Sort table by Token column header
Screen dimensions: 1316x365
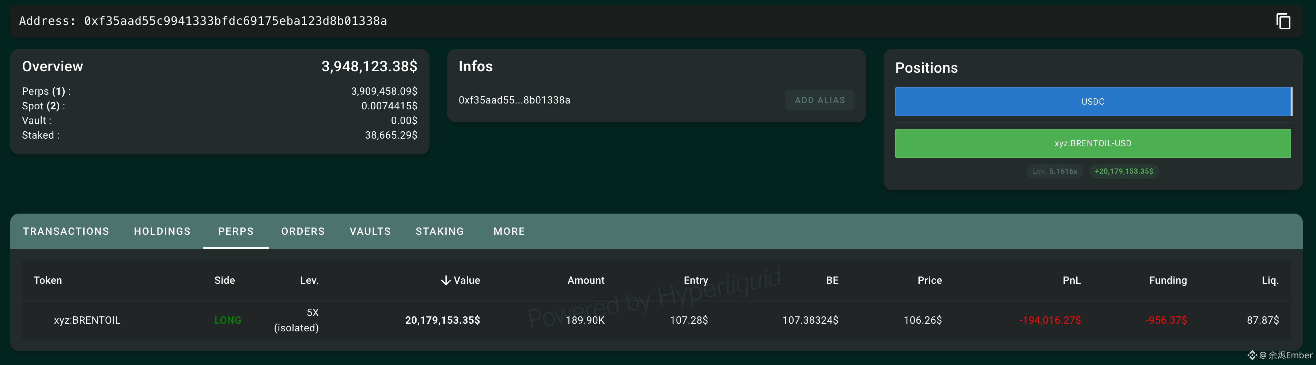click(x=48, y=281)
